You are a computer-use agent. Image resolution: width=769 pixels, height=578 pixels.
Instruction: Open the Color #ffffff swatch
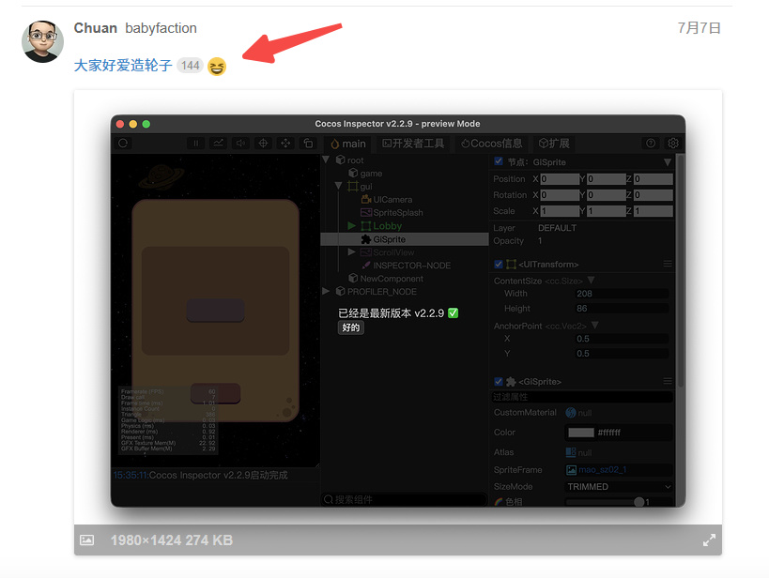[581, 433]
